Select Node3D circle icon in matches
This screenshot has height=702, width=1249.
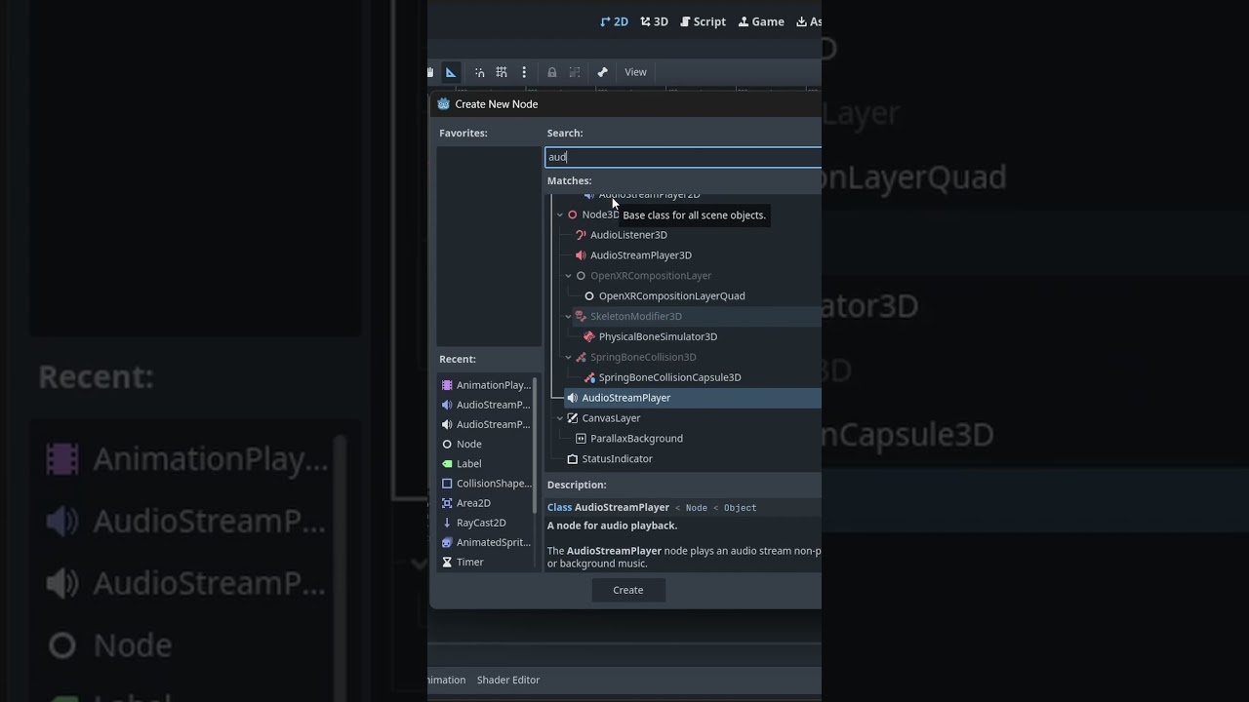tap(573, 214)
